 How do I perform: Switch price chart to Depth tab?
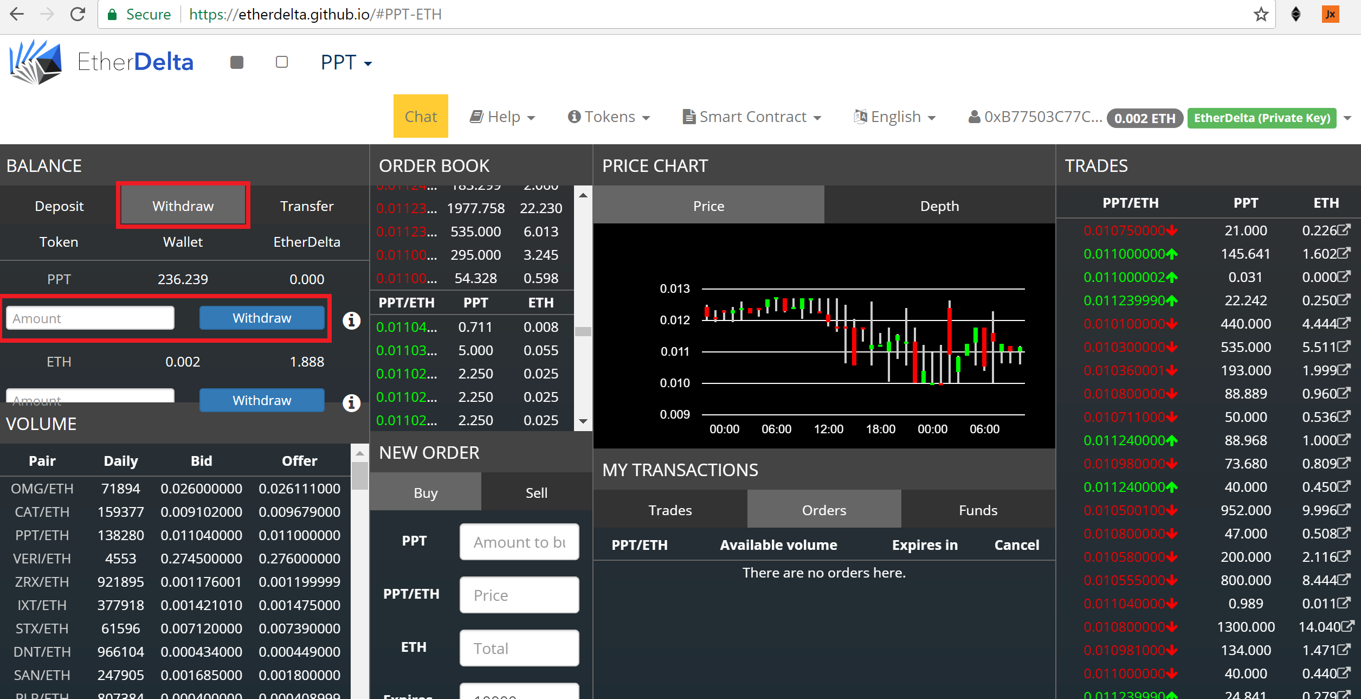coord(939,206)
